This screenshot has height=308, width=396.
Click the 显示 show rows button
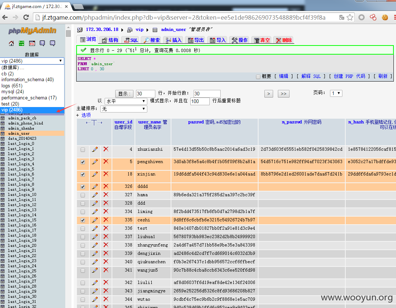124,94
